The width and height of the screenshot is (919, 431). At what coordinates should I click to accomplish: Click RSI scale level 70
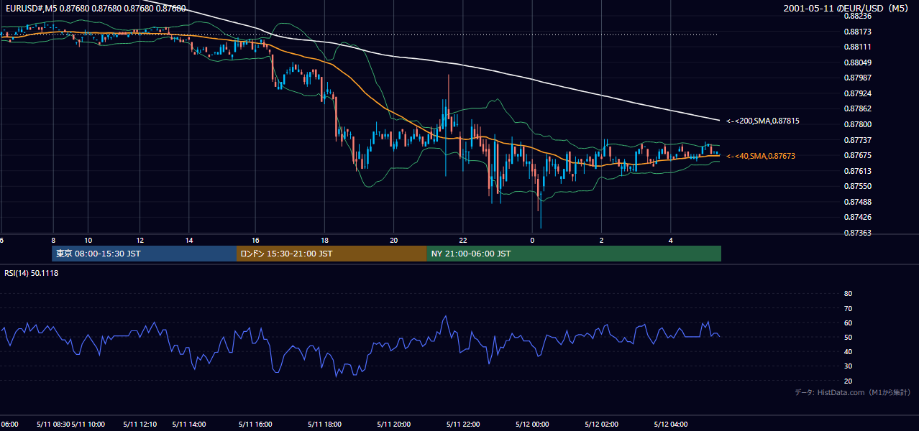click(848, 308)
